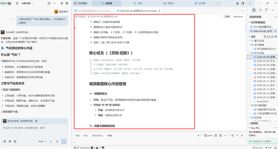This screenshot has height=149, width=278.
Task: Switch to the 浏览器 tab
Action: coord(200,3)
